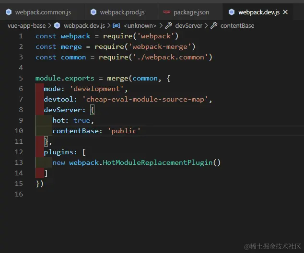
Task: Click module.exports on line 5
Action: [x=65, y=78]
